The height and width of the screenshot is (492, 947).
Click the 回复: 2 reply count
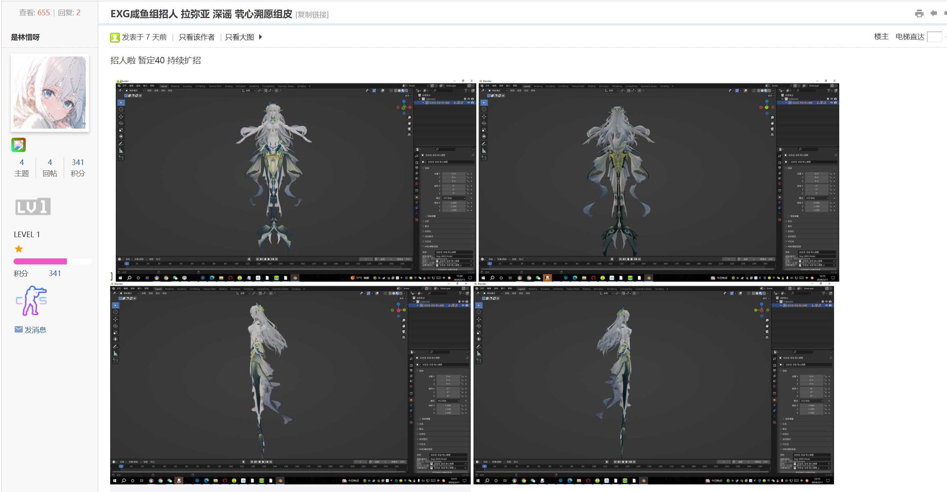coord(69,12)
